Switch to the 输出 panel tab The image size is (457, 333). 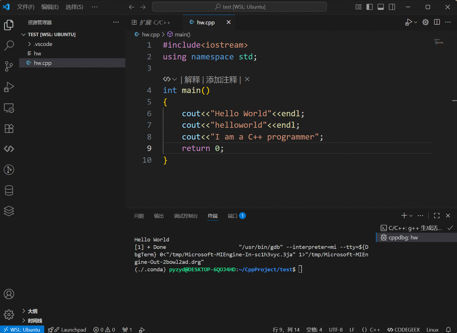point(159,216)
